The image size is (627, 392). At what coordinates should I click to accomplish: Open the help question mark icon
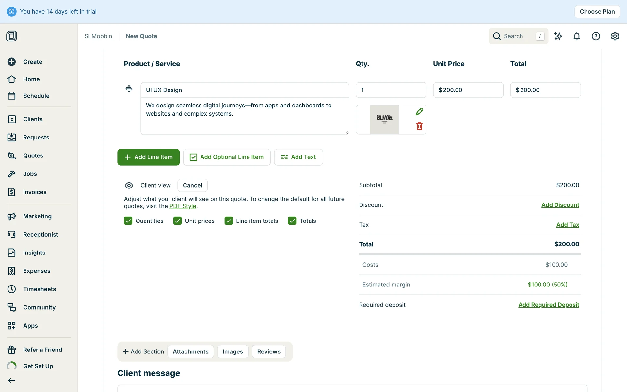(x=596, y=36)
